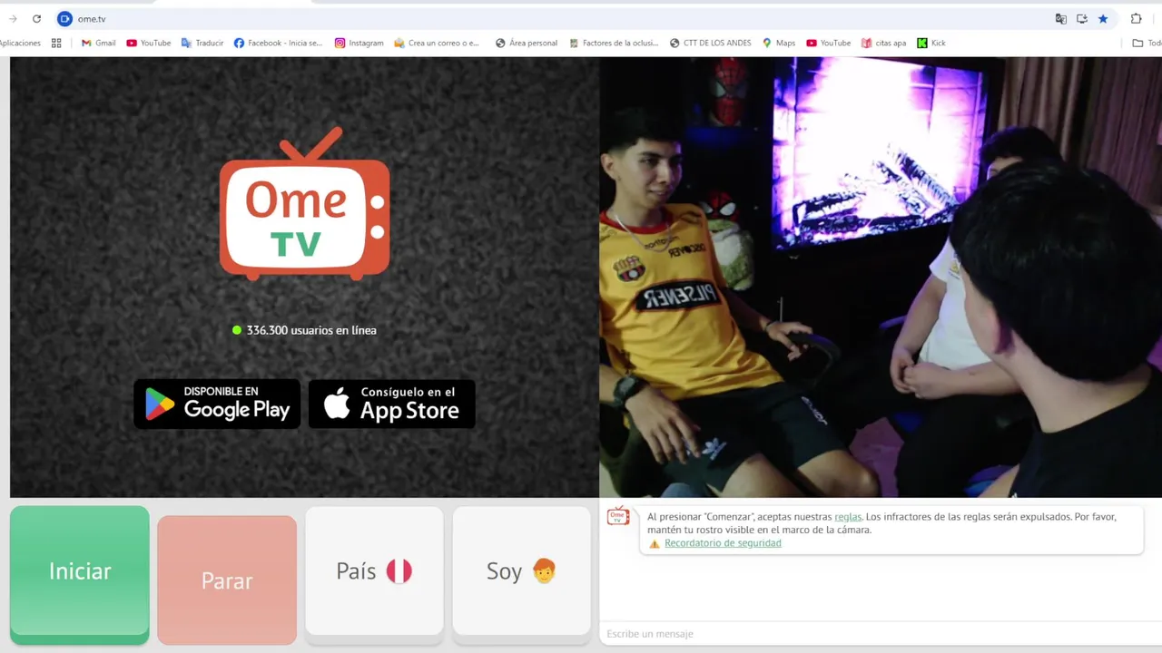Open the apps grid icon in the bookmarks bar
1162x653 pixels.
56,43
